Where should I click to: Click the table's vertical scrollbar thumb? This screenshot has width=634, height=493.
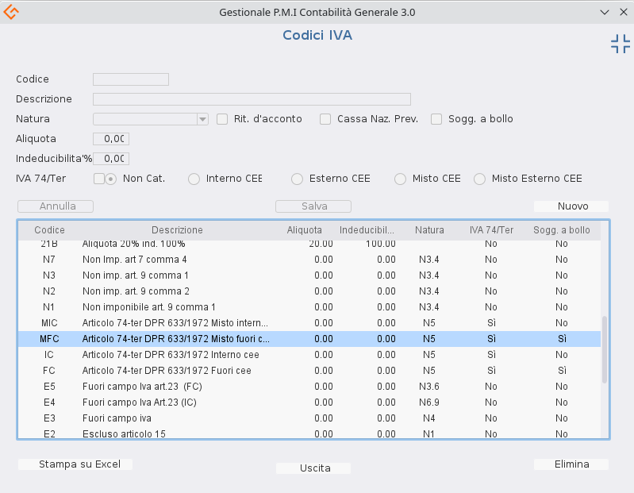point(605,349)
